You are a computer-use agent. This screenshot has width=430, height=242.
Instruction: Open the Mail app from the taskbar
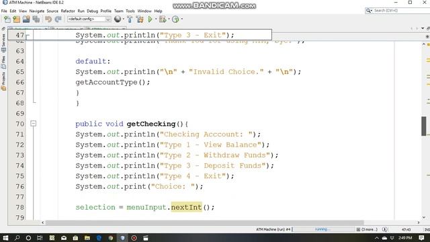[64, 238]
